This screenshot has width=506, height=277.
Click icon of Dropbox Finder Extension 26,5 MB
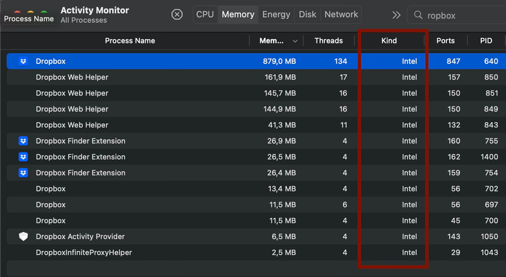[23, 157]
